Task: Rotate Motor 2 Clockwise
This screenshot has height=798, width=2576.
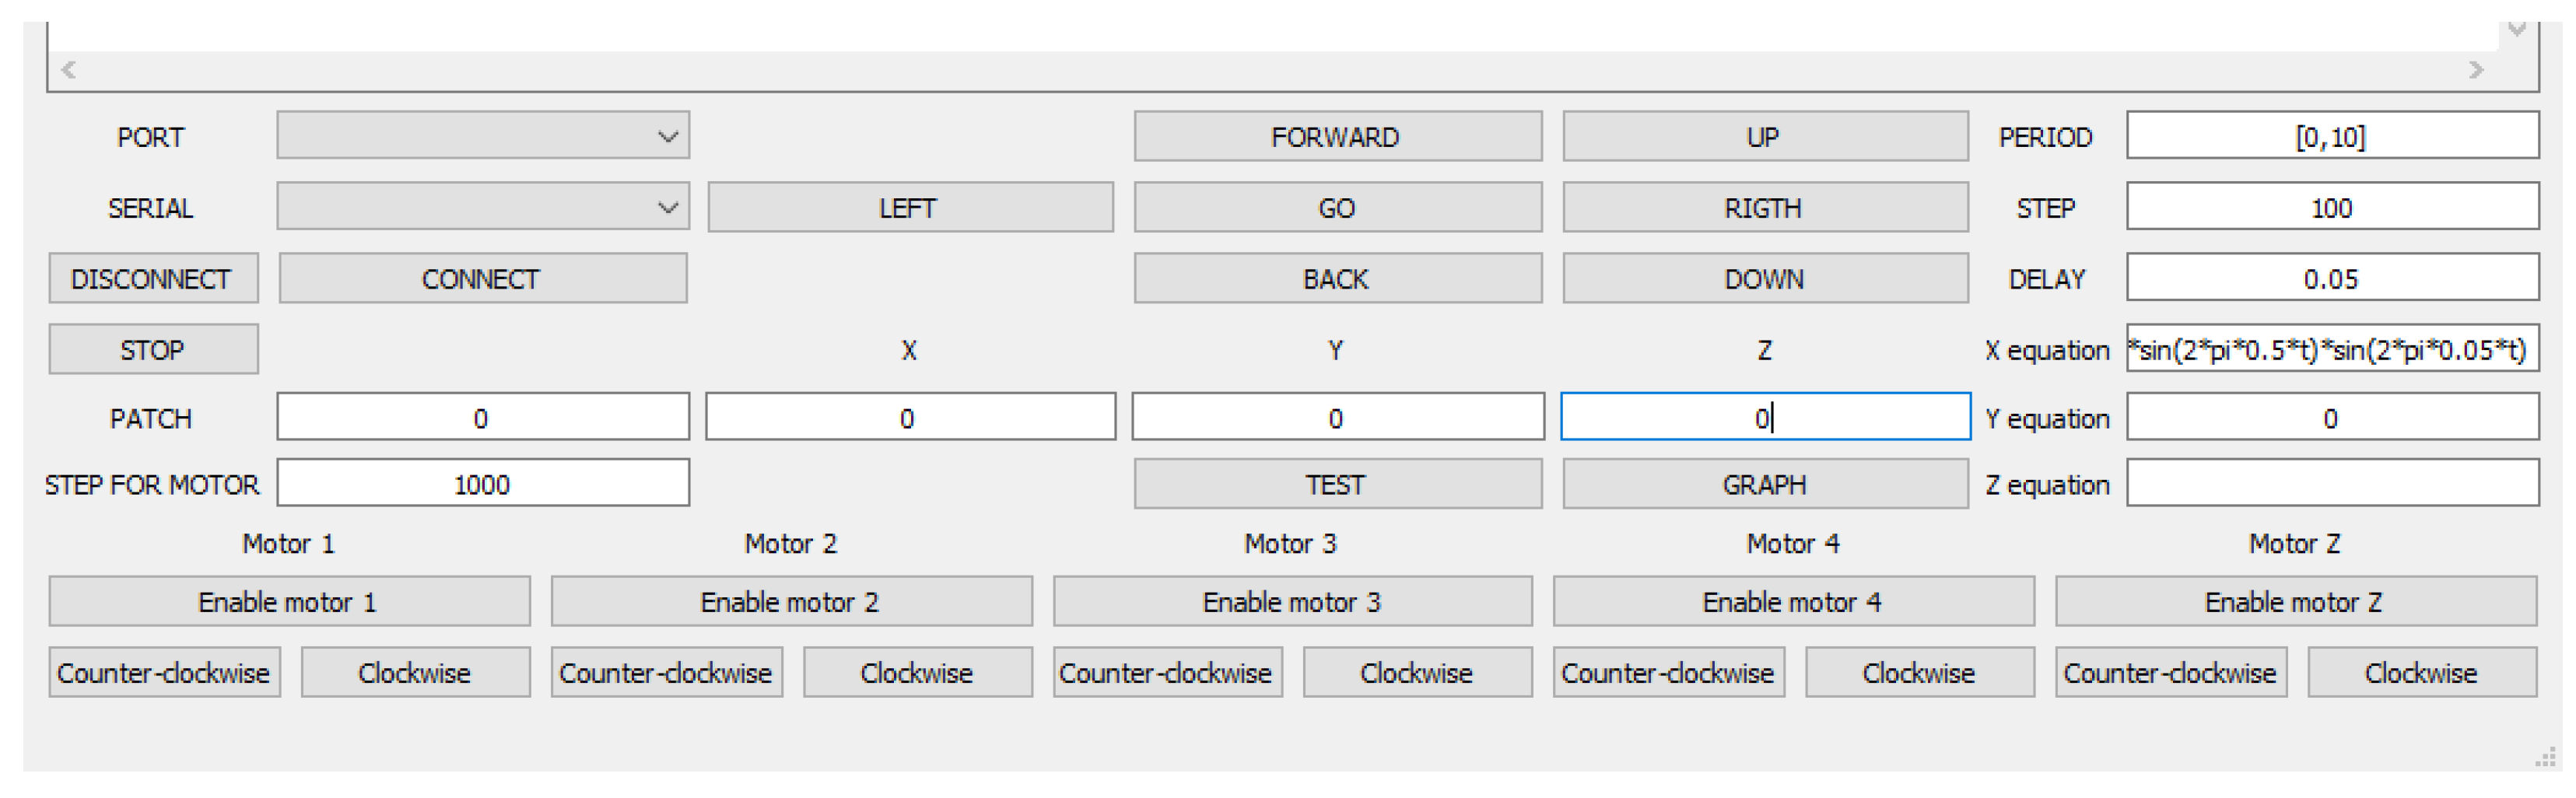Action: pyautogui.click(x=917, y=672)
